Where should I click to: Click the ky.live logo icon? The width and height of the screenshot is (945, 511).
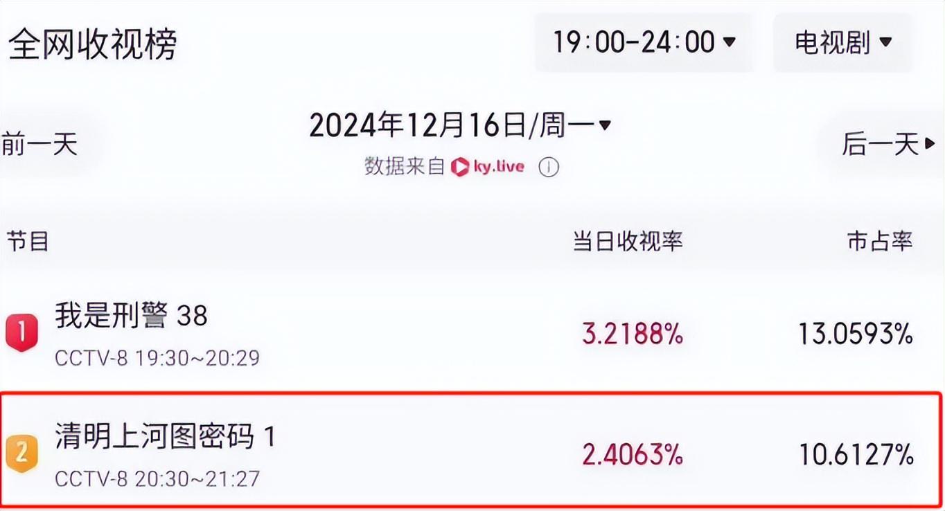coord(459,167)
